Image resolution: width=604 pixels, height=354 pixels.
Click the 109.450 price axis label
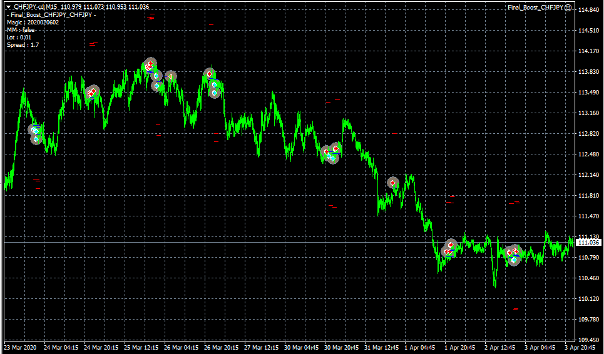pyautogui.click(x=589, y=340)
